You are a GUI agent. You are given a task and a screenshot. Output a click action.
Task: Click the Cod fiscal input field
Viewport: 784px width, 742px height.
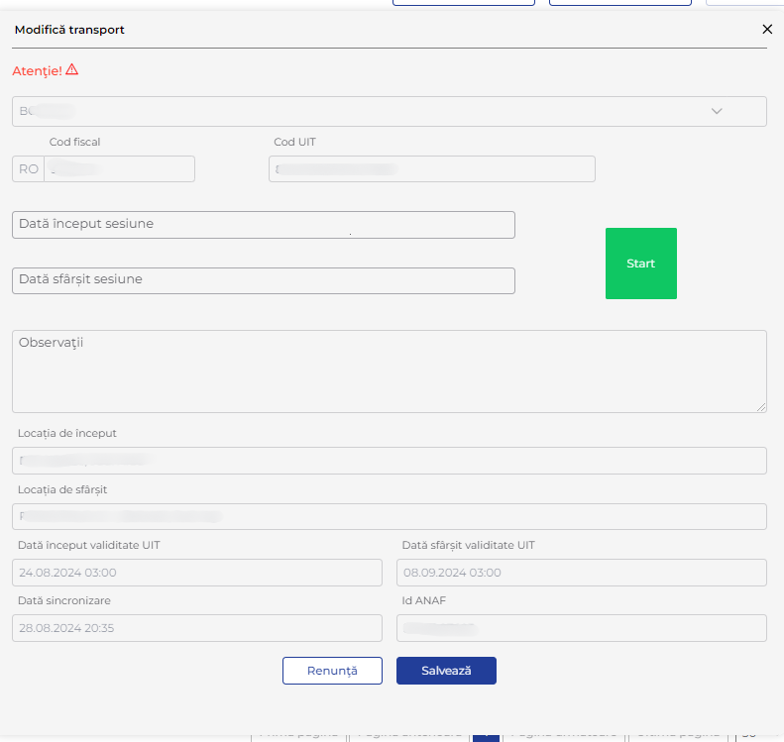[x=119, y=169]
